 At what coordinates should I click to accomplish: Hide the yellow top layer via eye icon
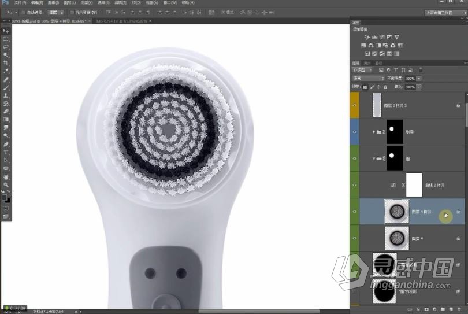pyautogui.click(x=355, y=105)
